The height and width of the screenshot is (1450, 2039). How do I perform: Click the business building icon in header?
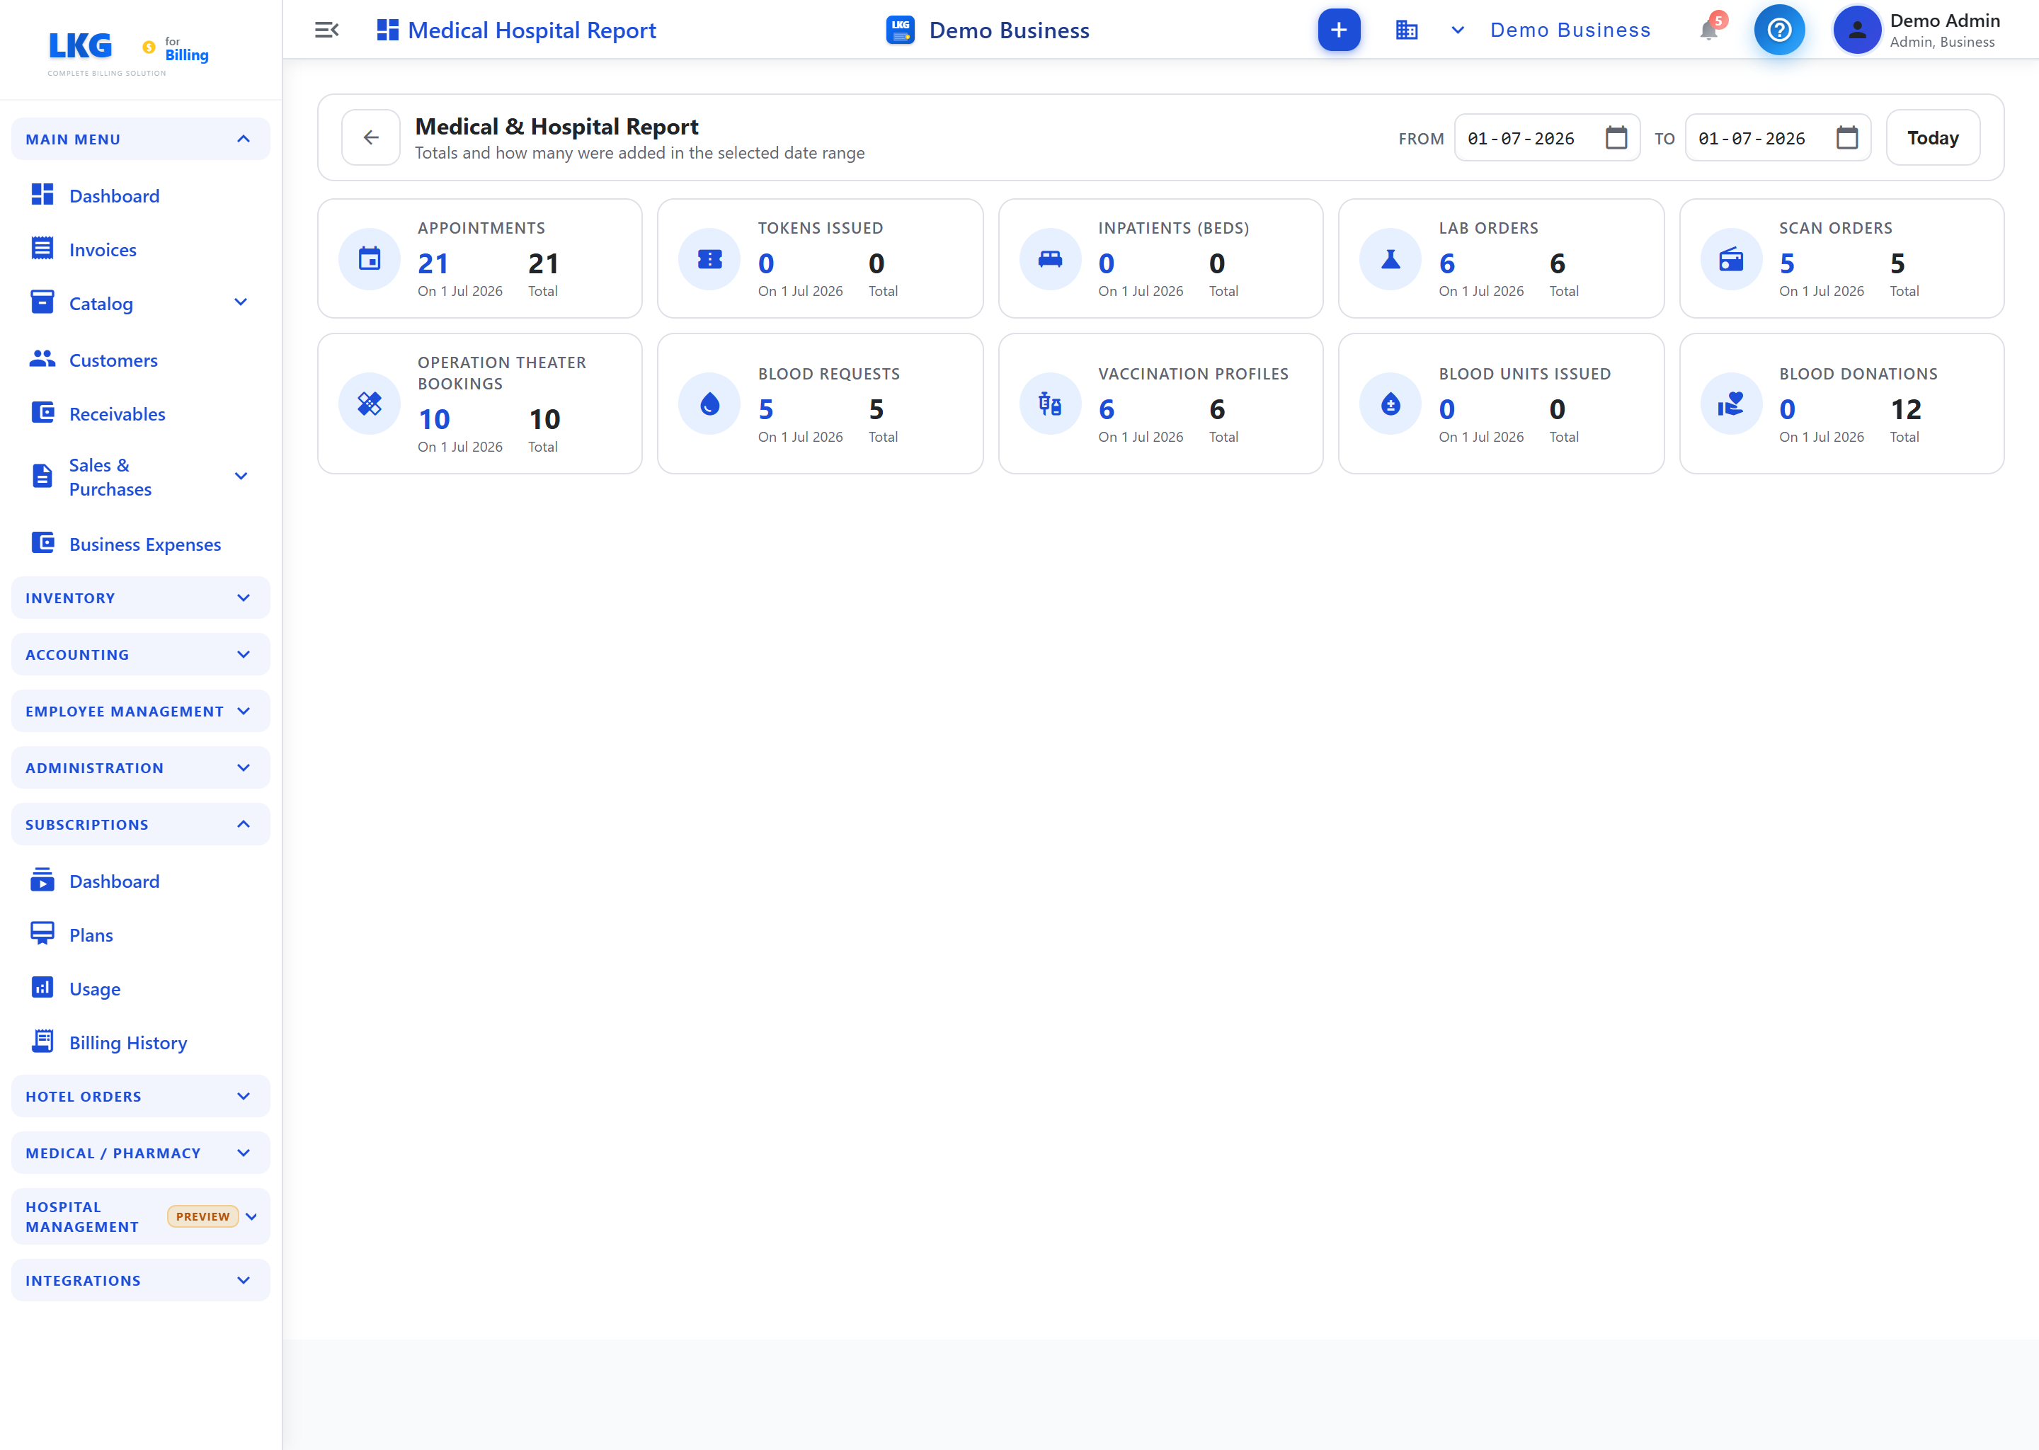coord(1406,30)
